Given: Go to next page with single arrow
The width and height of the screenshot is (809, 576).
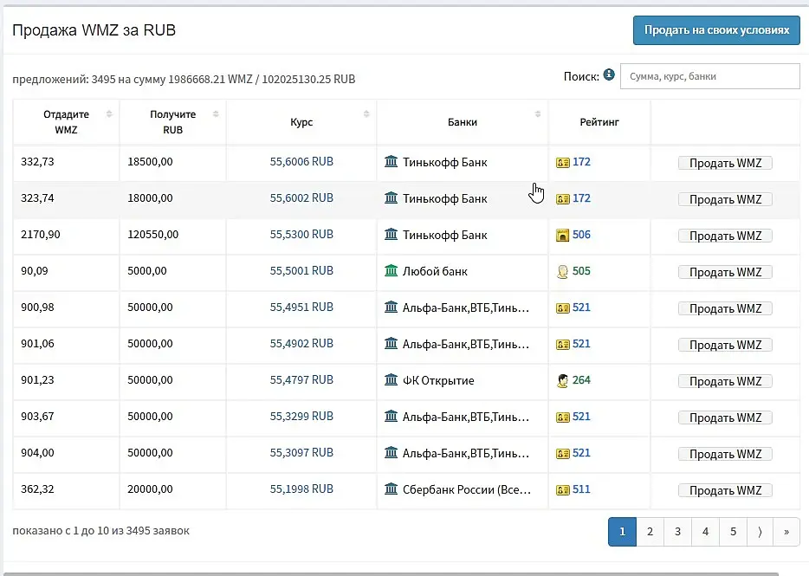Looking at the screenshot, I should 760,531.
